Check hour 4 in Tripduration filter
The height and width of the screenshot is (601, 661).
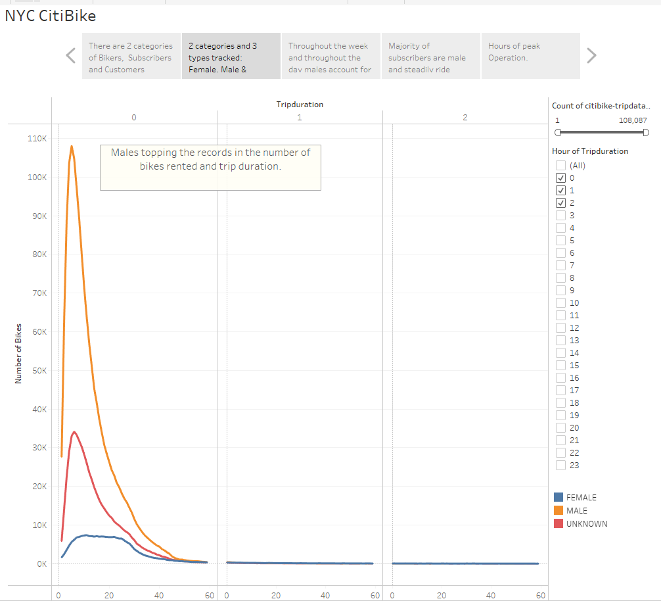click(560, 228)
